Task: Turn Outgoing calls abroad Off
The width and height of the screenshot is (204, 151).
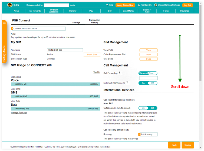Action: tap(152, 108)
